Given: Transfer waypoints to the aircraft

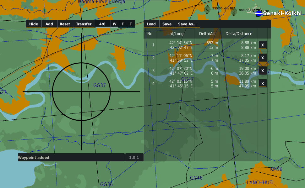Looking at the screenshot, I should [x=84, y=24].
